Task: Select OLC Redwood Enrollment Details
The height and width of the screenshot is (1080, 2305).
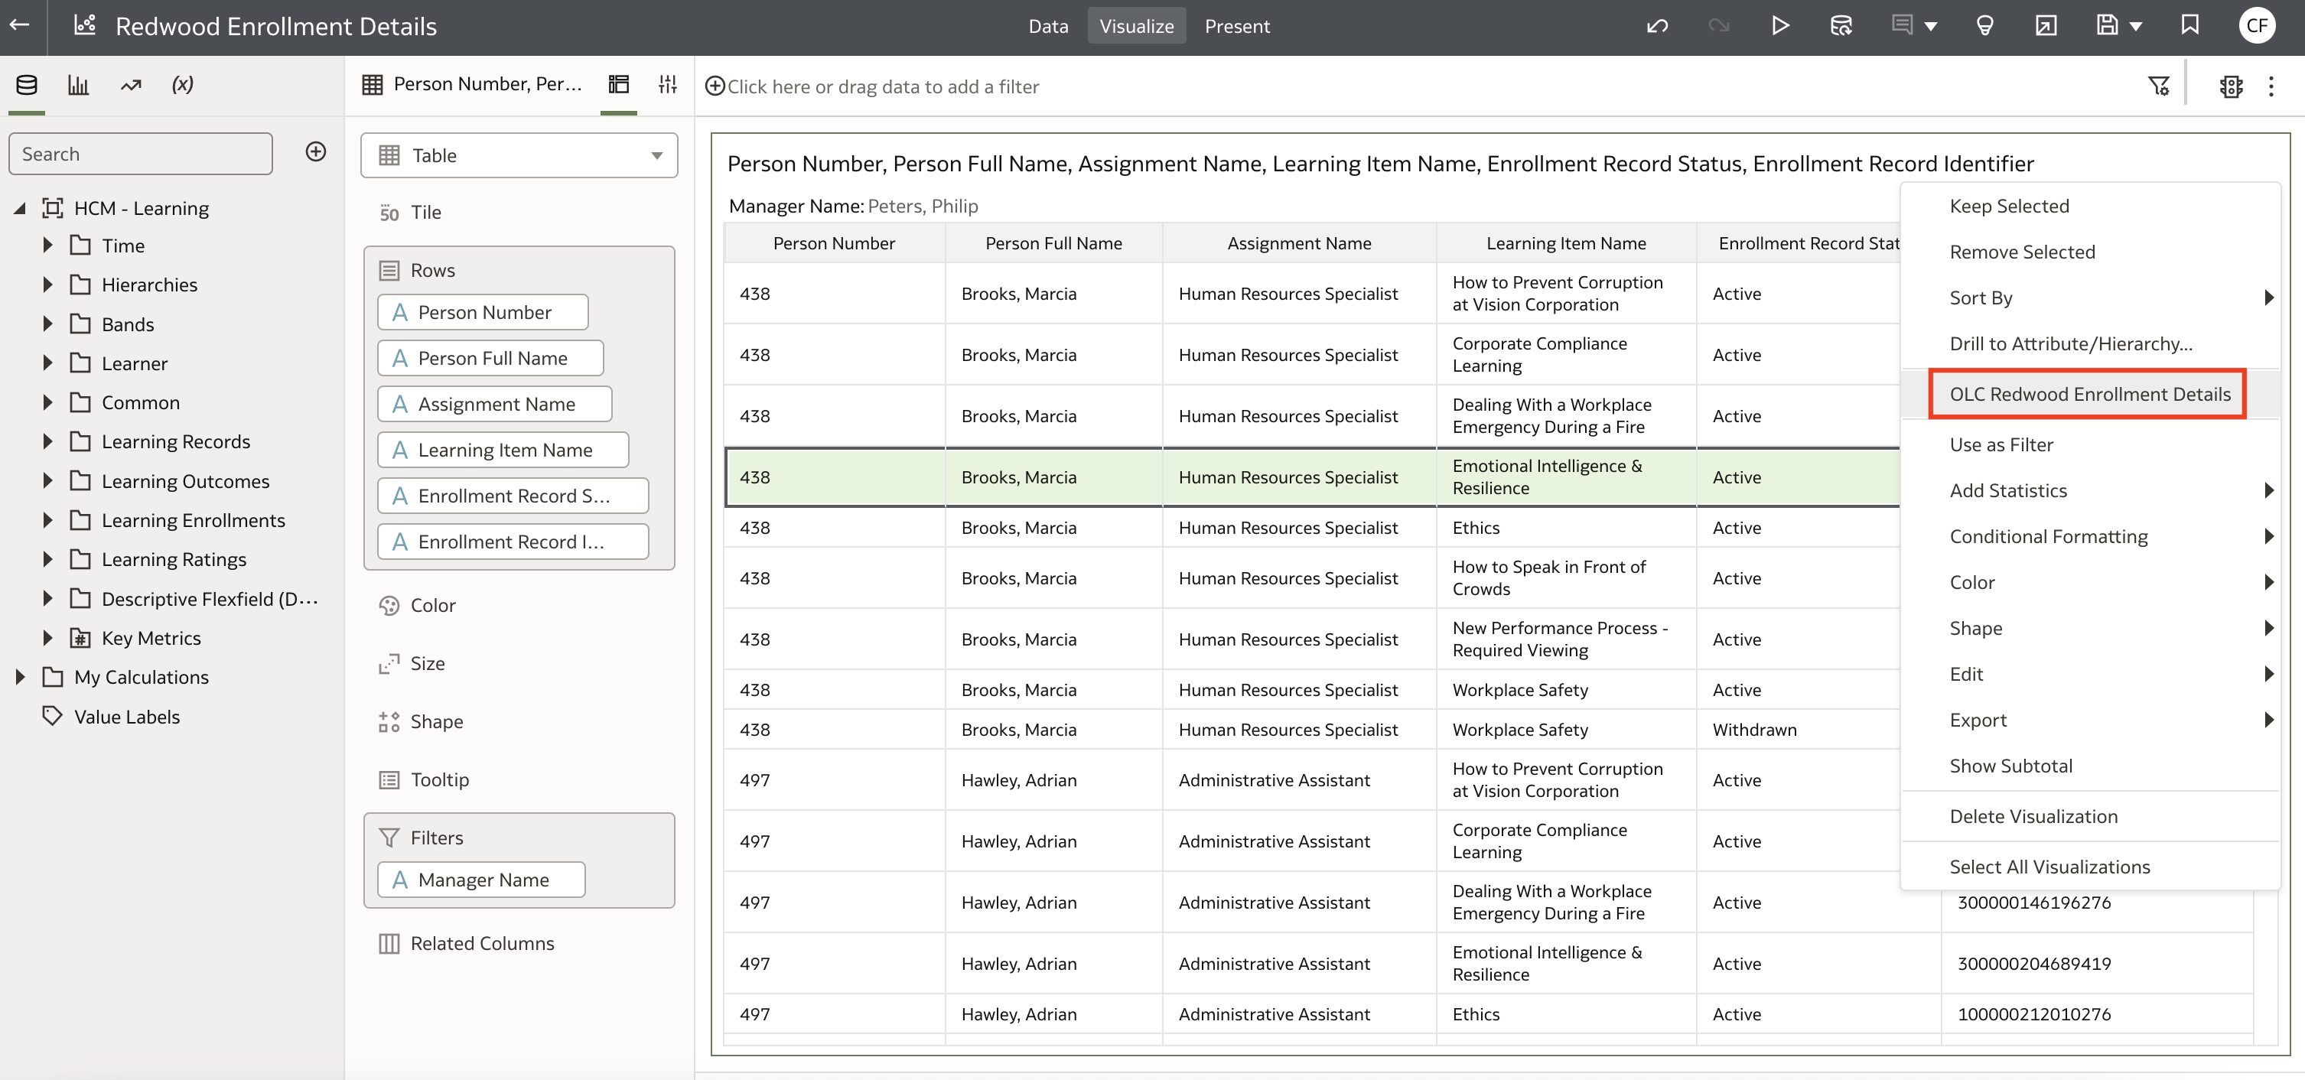Action: pos(2088,394)
